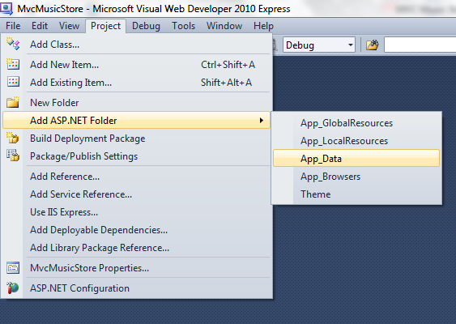Open ASP.NET Configuration entry

(136, 288)
